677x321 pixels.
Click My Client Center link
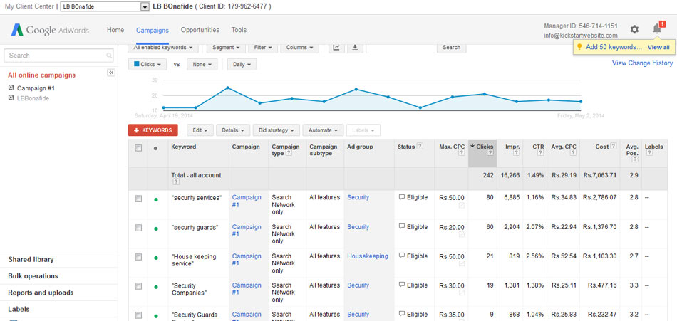pos(29,6)
